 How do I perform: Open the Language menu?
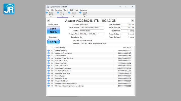point(84,10)
